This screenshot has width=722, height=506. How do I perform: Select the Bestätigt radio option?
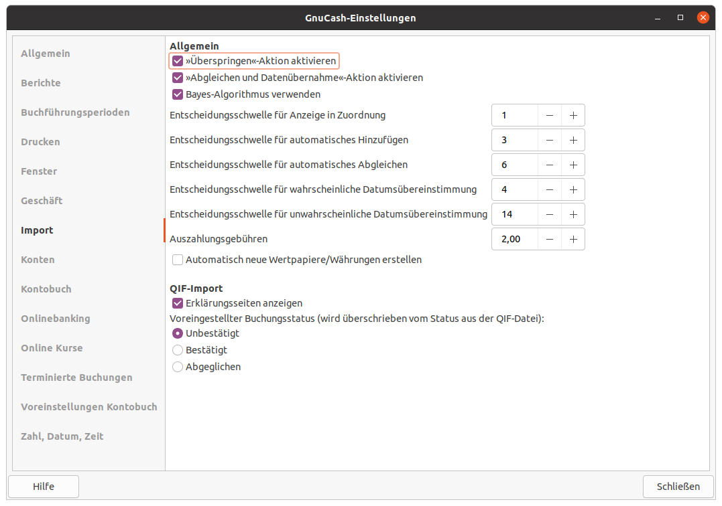tap(178, 350)
